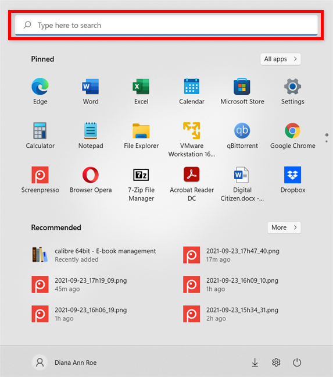The image size is (333, 377).
Task: Open 7-Zip File Manager
Action: point(141,184)
